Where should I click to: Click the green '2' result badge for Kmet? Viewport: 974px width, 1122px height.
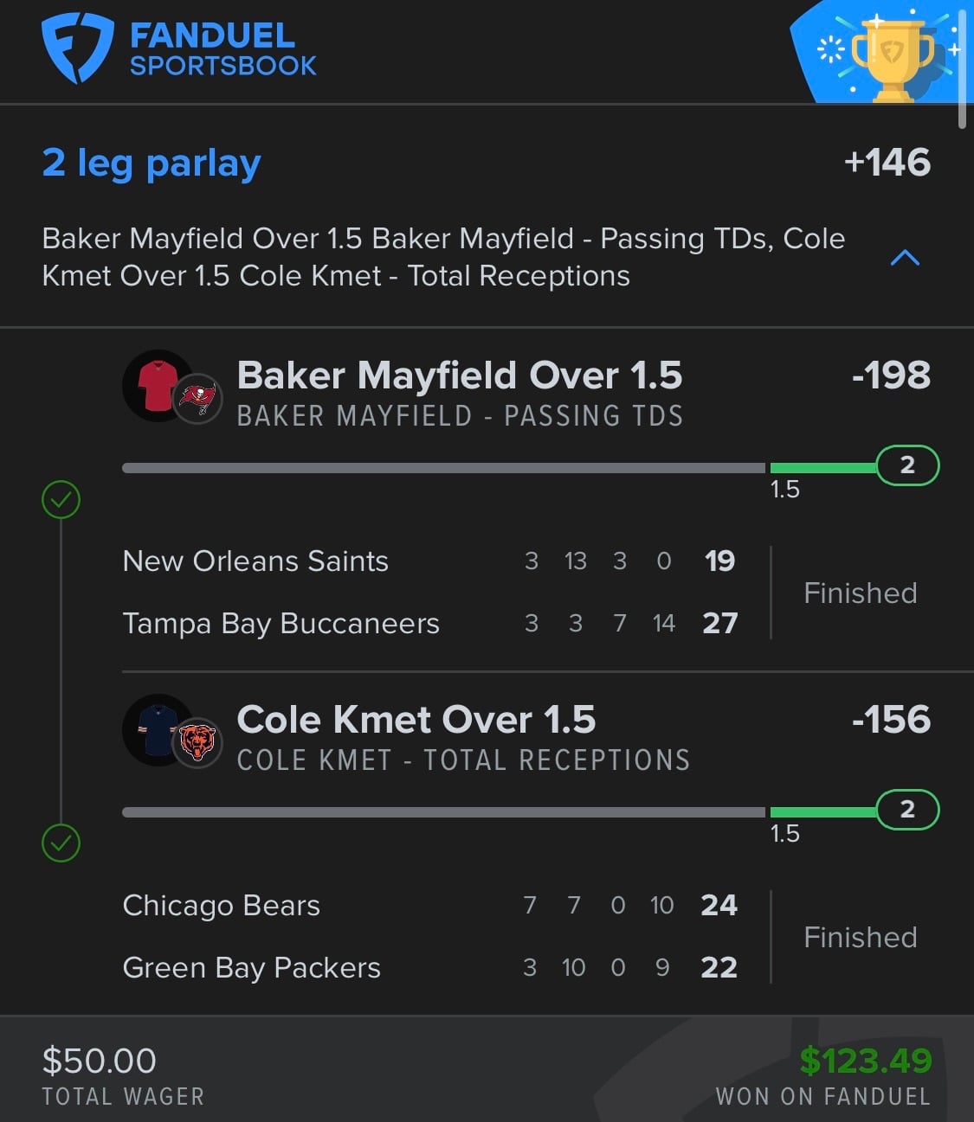coord(907,810)
